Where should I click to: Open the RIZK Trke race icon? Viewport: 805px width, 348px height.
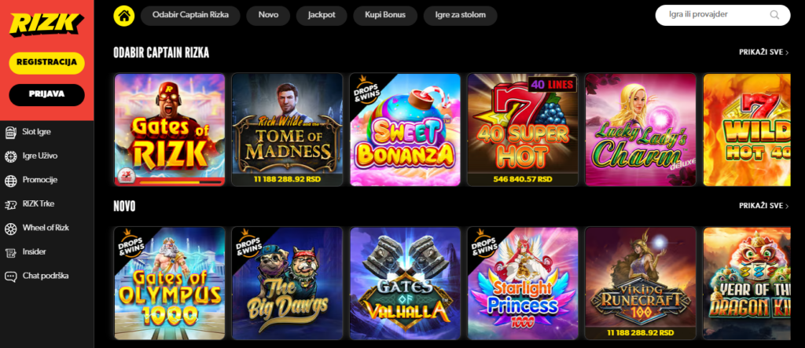(10, 204)
